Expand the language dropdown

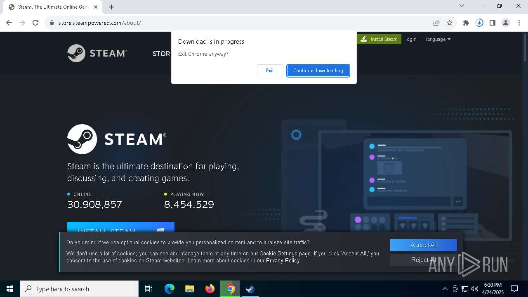438,39
